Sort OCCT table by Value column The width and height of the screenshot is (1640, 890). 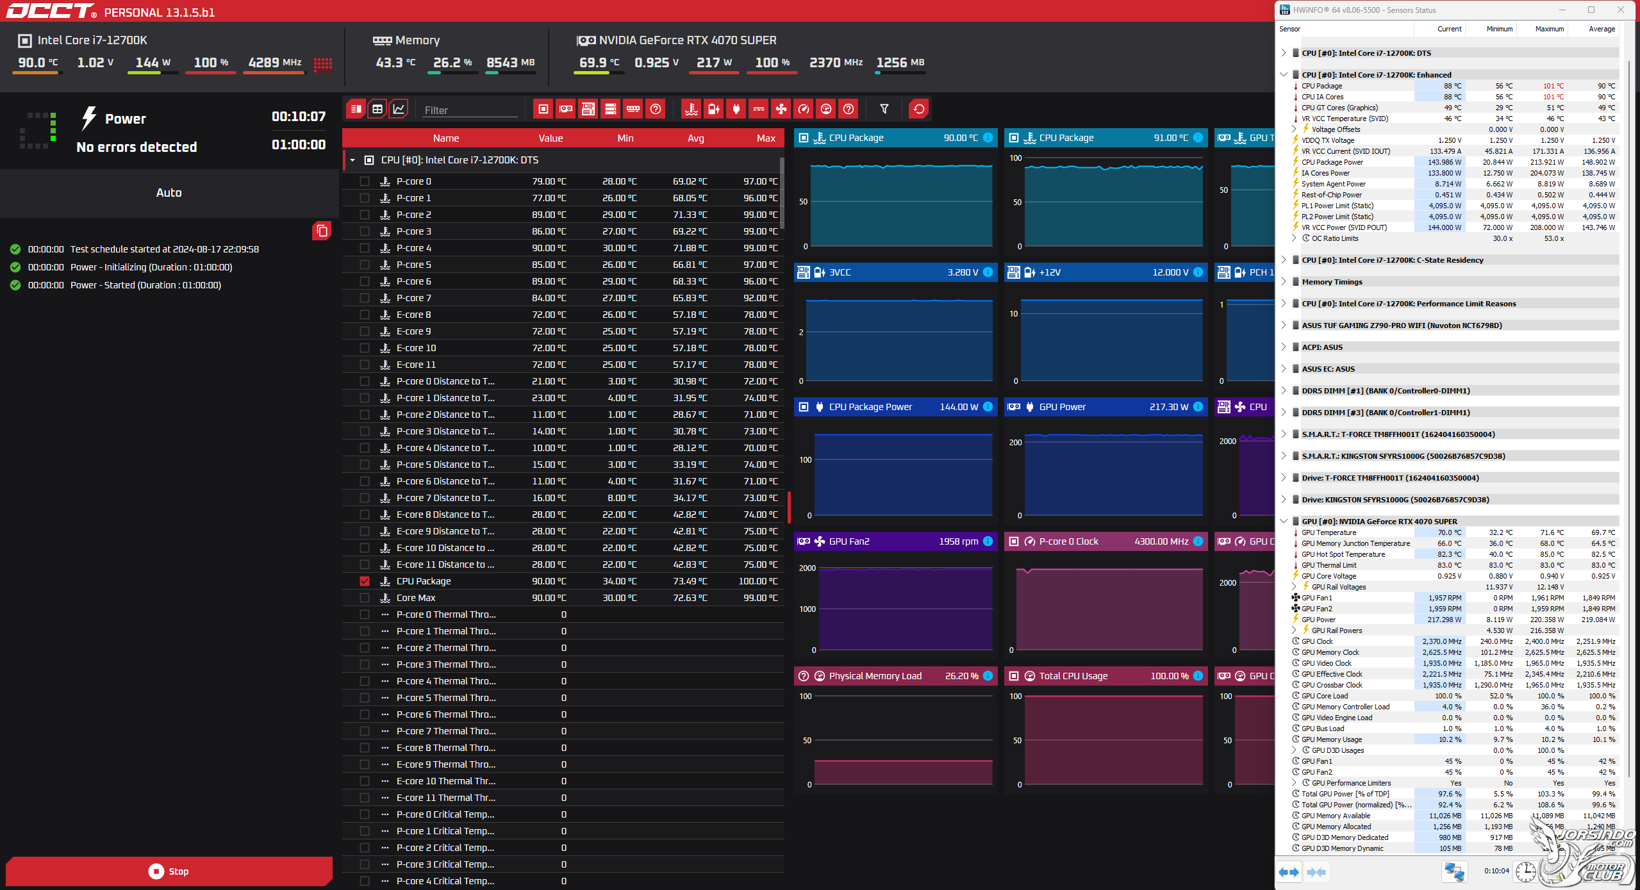click(x=551, y=138)
